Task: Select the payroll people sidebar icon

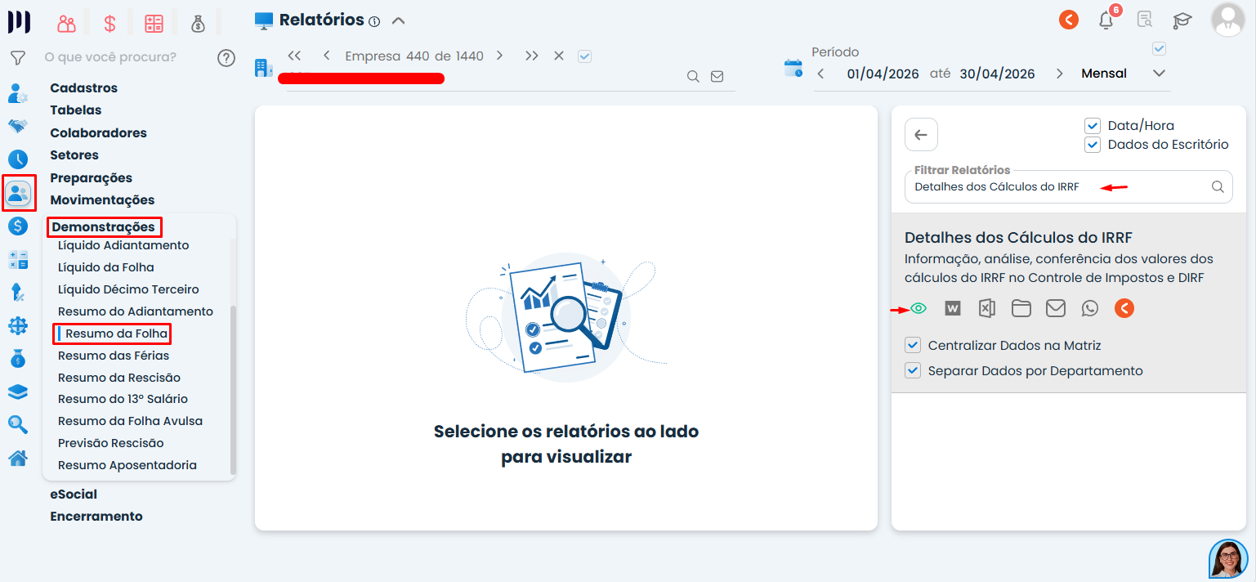Action: 18,193
